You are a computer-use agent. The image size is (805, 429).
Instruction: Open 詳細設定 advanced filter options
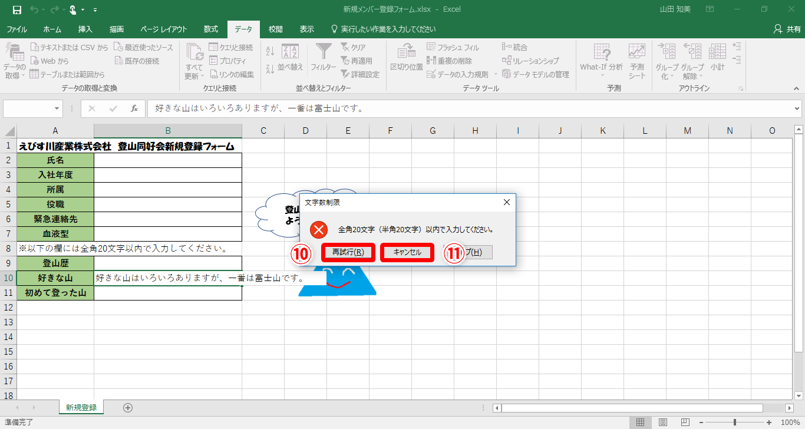coord(360,74)
